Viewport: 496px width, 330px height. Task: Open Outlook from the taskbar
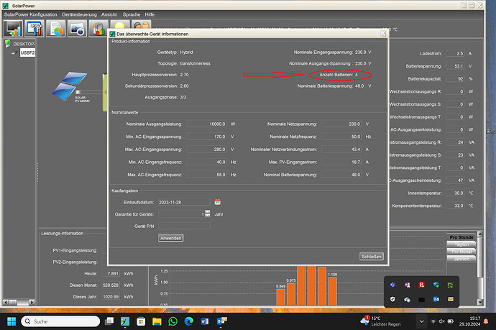pyautogui.click(x=221, y=321)
